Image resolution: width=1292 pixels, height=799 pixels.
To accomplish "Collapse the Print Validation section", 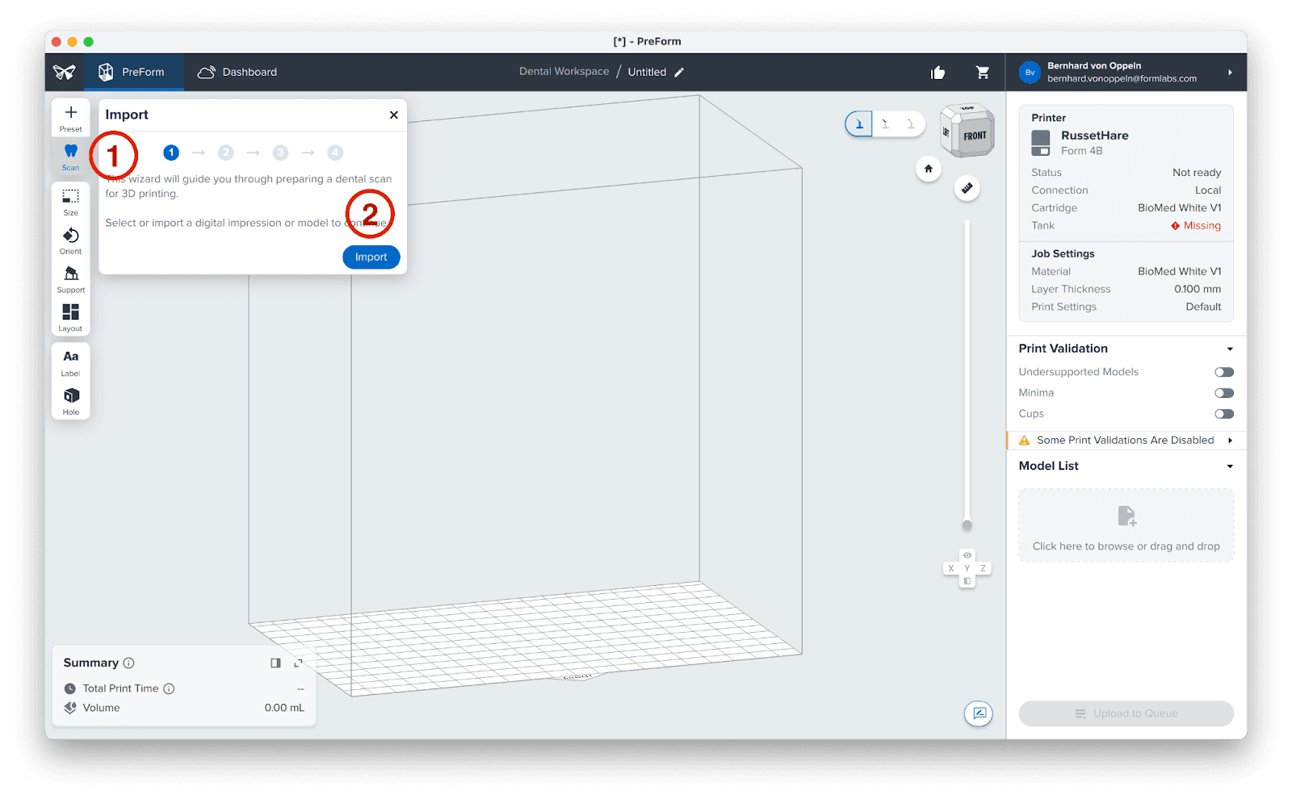I will tap(1230, 349).
